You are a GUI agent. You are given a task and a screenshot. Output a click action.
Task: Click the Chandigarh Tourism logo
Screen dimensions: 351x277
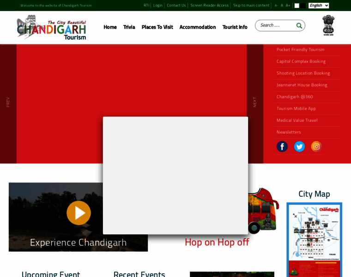51,27
